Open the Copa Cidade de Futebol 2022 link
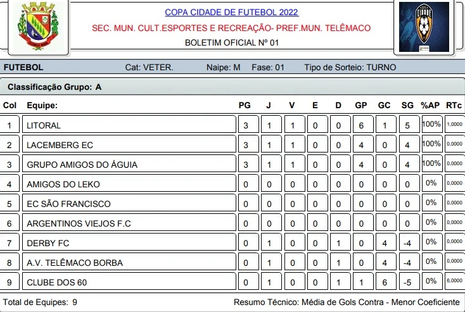 click(x=231, y=13)
